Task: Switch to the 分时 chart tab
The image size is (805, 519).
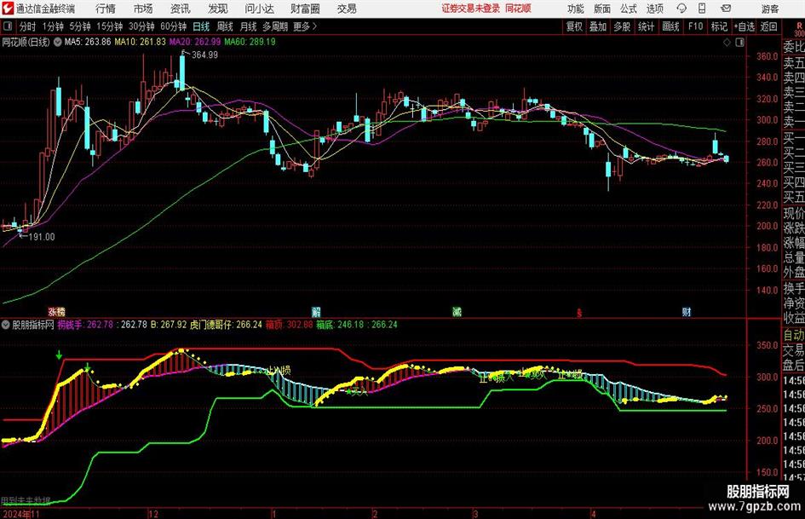Action: tap(27, 26)
